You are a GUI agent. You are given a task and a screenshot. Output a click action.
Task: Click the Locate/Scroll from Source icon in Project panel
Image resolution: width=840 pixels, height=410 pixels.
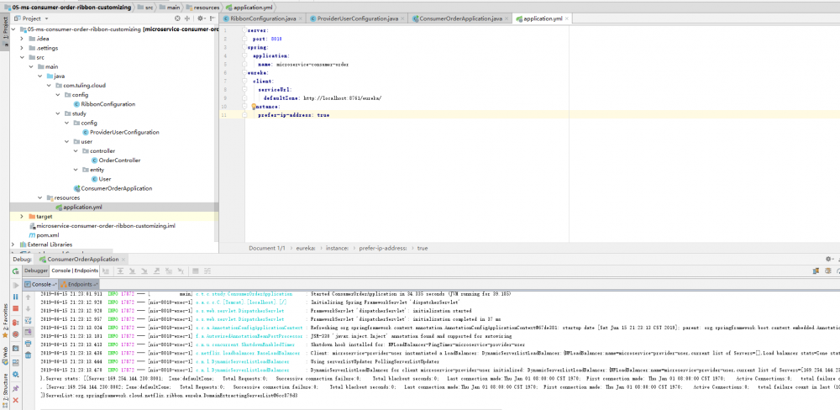[176, 18]
